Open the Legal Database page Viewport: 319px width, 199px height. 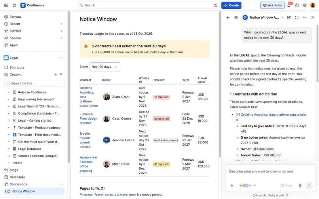coord(30,149)
